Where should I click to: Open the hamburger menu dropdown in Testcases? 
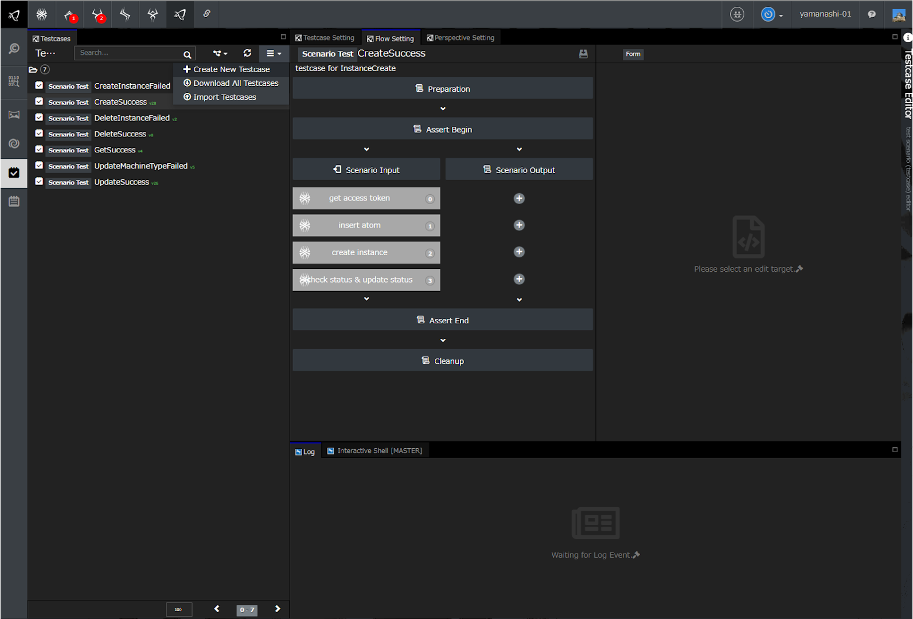[274, 53]
